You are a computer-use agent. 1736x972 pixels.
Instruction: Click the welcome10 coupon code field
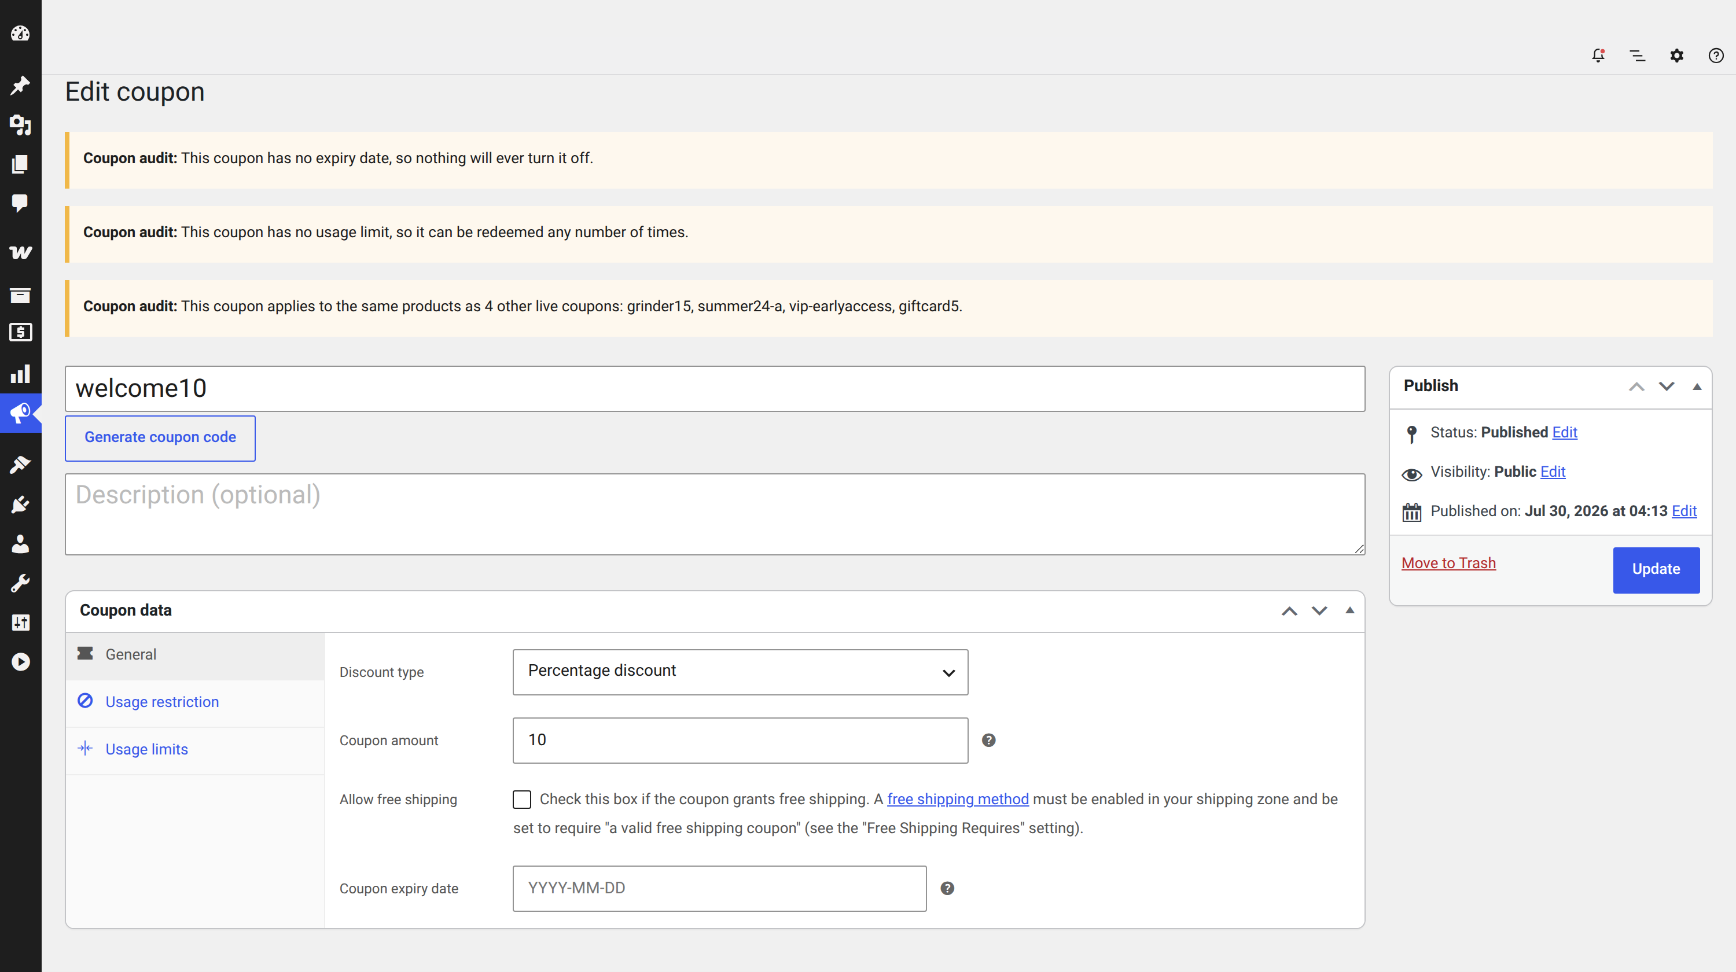pyautogui.click(x=715, y=389)
